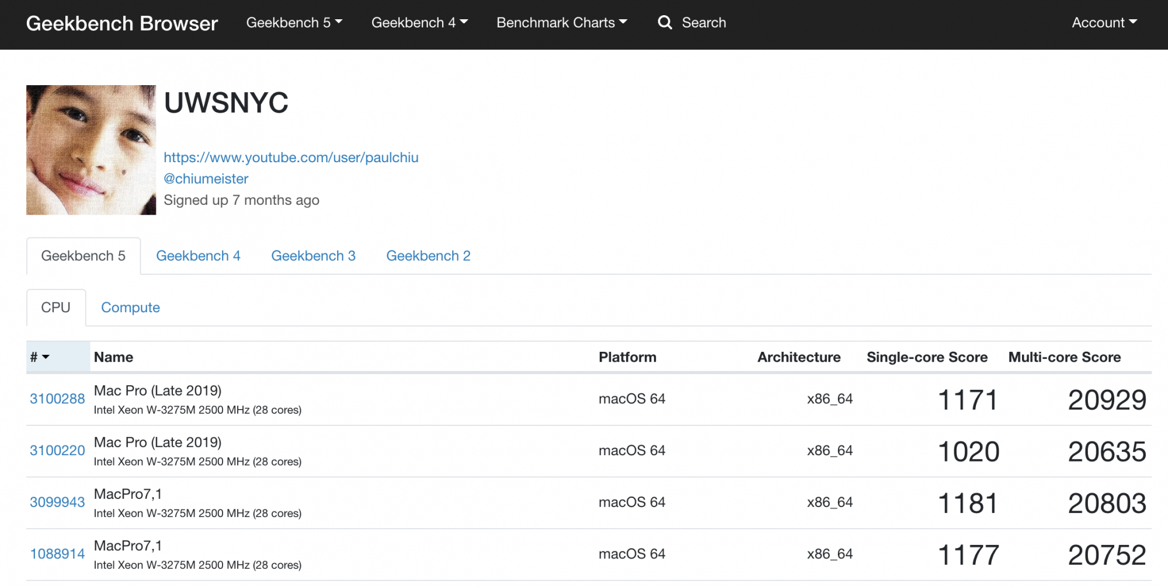View benchmark result 3099943
This screenshot has height=587, width=1168.
[57, 502]
